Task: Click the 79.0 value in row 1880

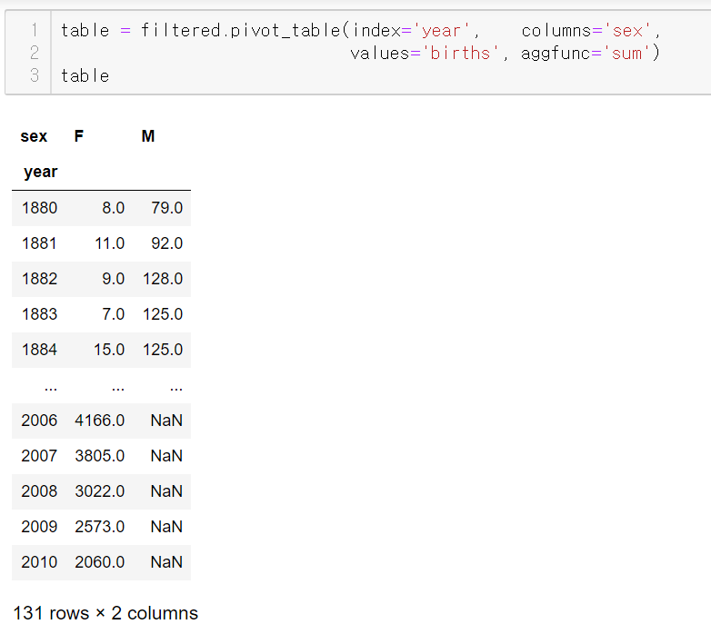Action: [167, 208]
